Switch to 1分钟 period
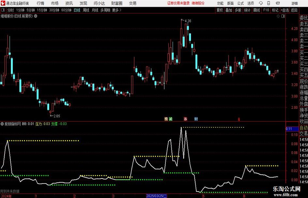The image size is (308, 198). (20, 10)
